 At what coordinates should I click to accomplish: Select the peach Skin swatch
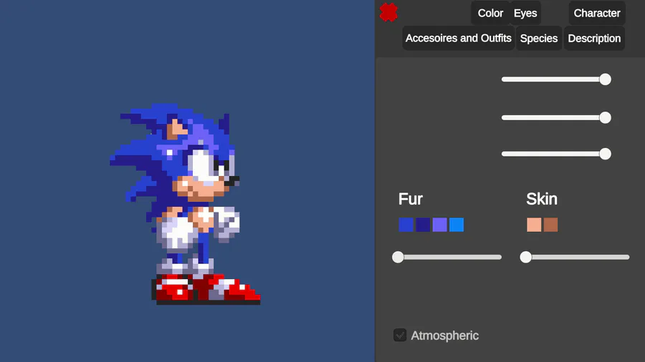pos(534,225)
